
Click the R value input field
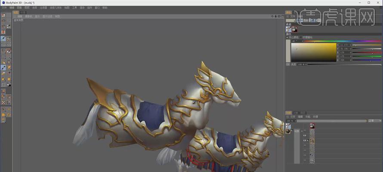coord(345,52)
